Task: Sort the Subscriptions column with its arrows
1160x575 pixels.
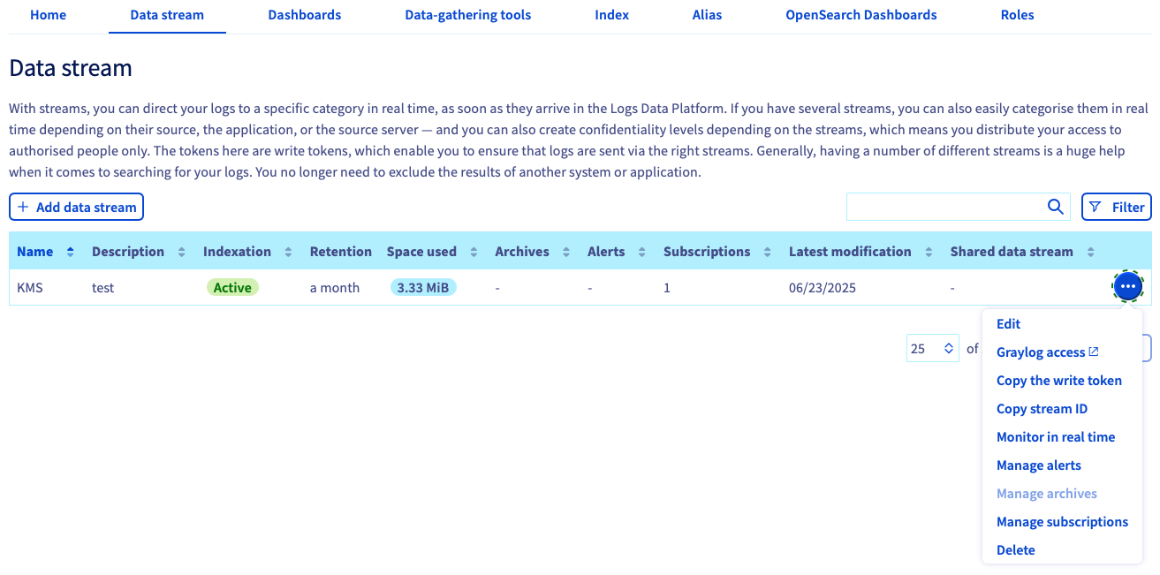Action: coord(765,251)
